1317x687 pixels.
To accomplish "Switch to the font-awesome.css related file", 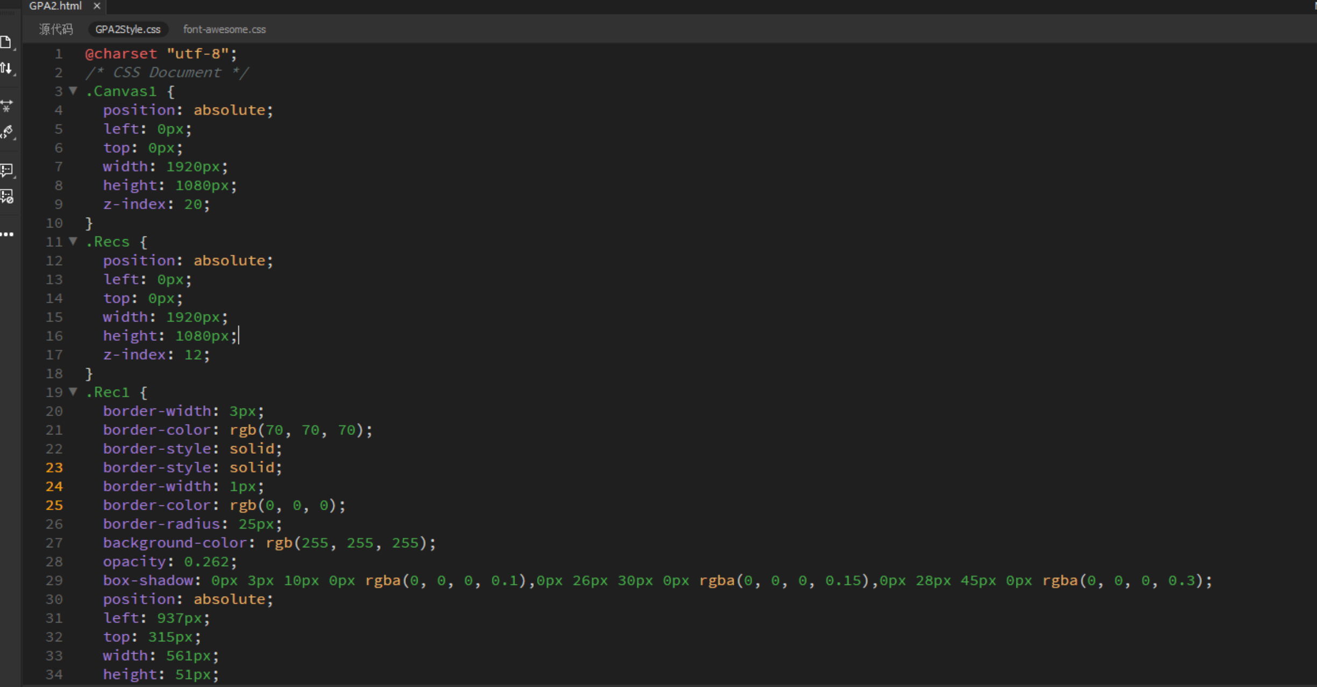I will point(224,30).
